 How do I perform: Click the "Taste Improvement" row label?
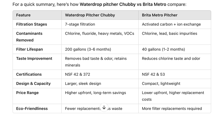(34, 59)
